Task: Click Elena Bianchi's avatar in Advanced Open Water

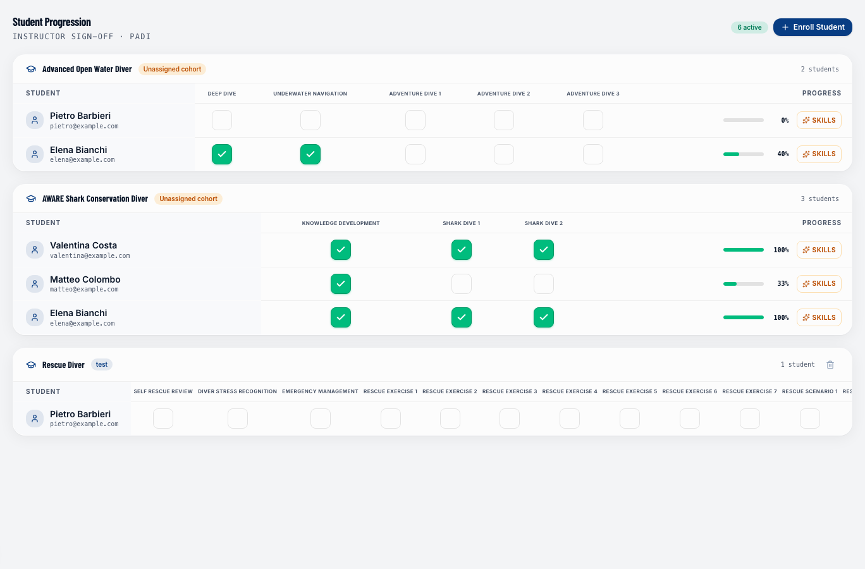Action: tap(35, 154)
